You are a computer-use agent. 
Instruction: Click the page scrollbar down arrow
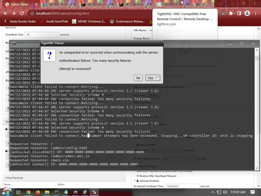(259, 186)
